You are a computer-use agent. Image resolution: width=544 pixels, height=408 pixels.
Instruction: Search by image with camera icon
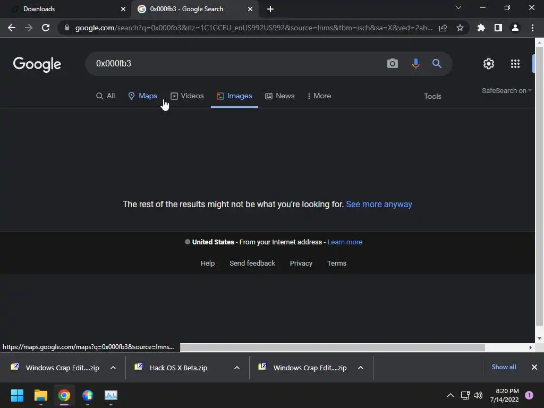tap(393, 64)
